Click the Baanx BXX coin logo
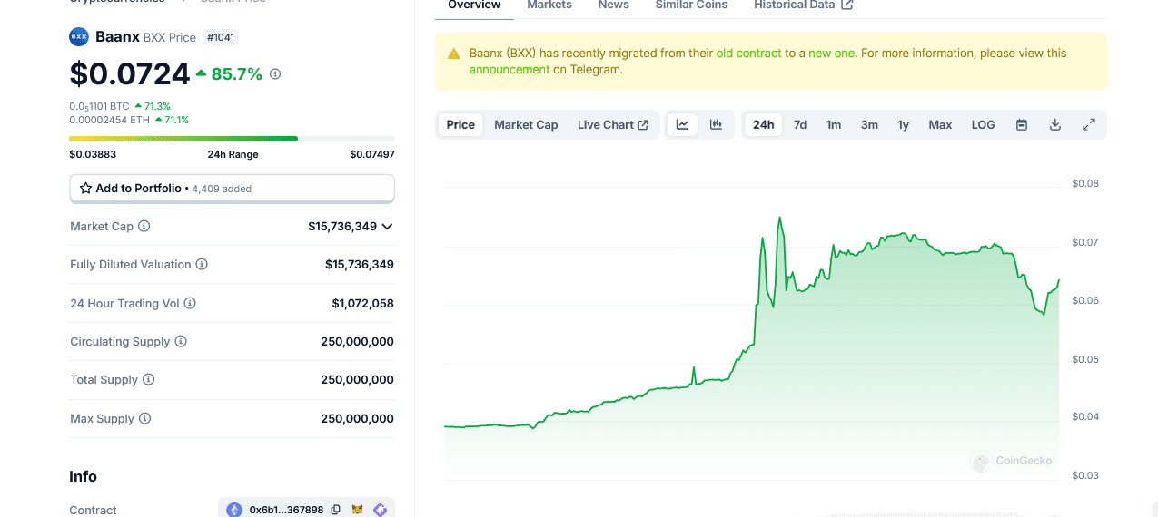This screenshot has width=1158, height=517. [79, 37]
